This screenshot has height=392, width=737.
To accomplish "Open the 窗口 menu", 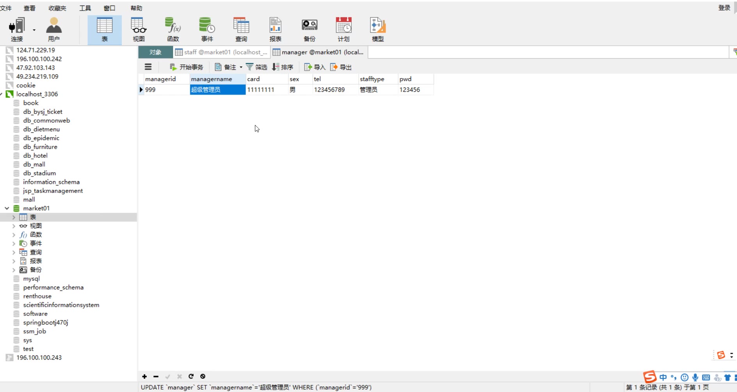I will tap(109, 8).
